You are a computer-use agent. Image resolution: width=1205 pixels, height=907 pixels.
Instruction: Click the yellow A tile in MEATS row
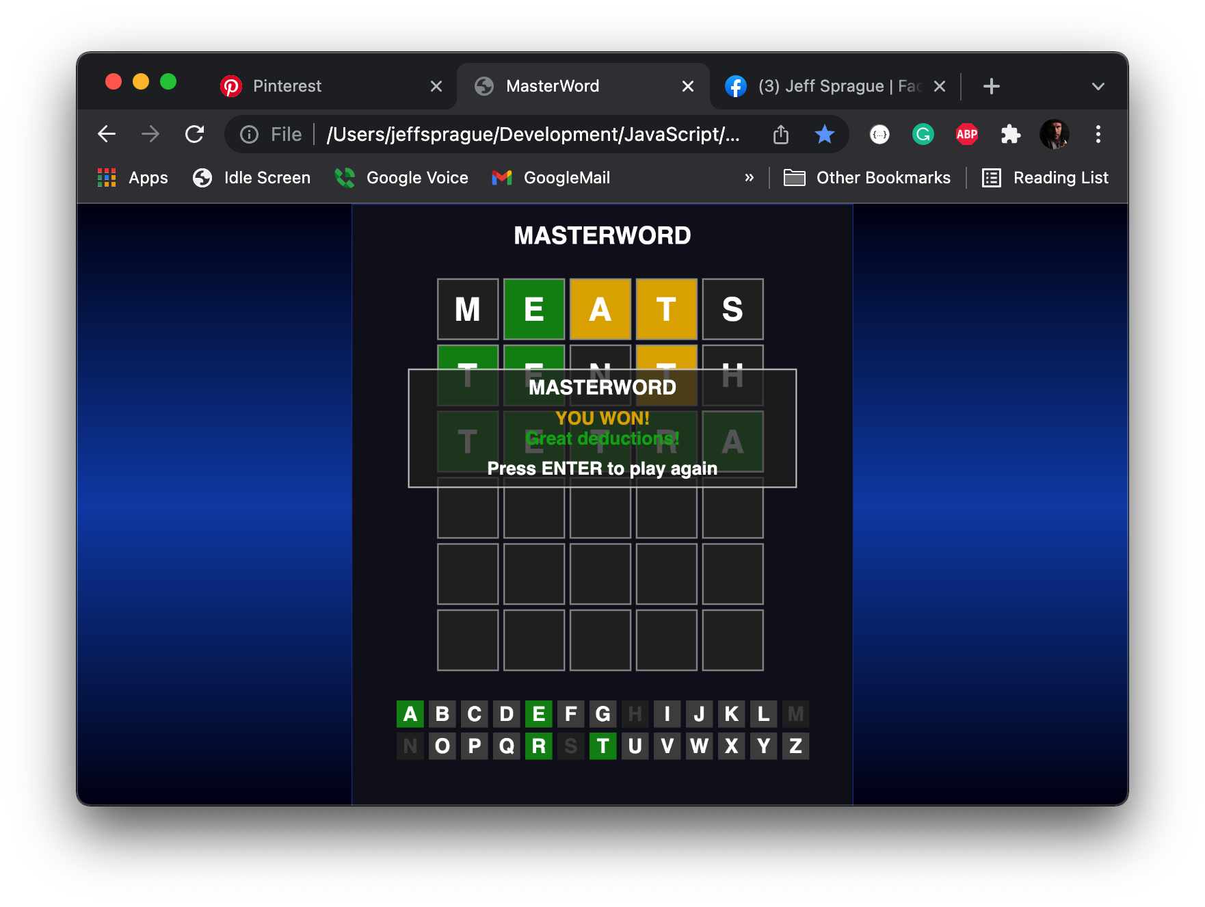[600, 309]
